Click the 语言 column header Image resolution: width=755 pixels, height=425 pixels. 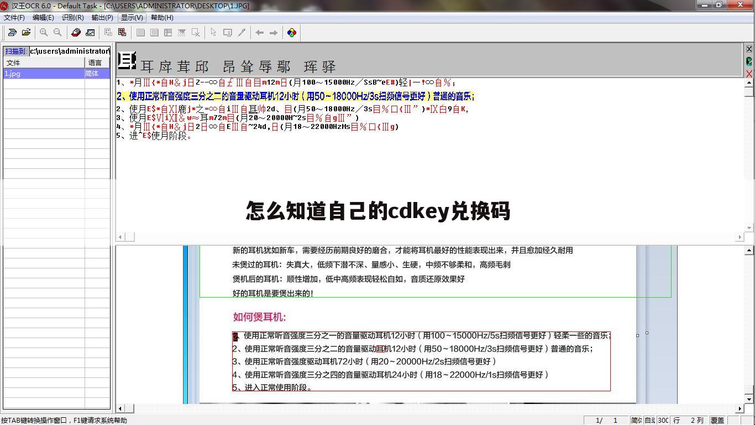tap(97, 63)
